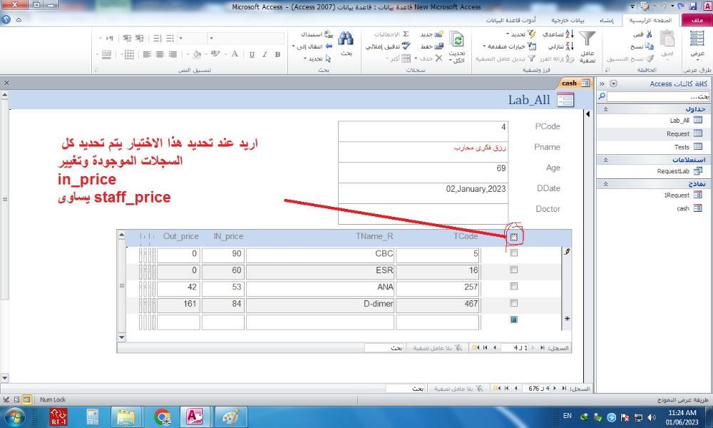713x428 pixels.
Task: Open the font color A picker
Action: (234, 55)
